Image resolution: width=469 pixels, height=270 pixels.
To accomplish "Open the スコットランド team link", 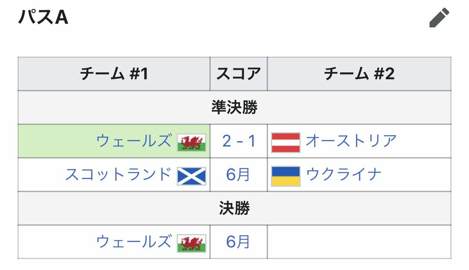I will tap(118, 175).
